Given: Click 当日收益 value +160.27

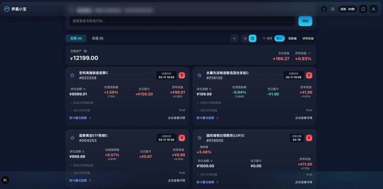Looking at the screenshot, I should point(281,59).
